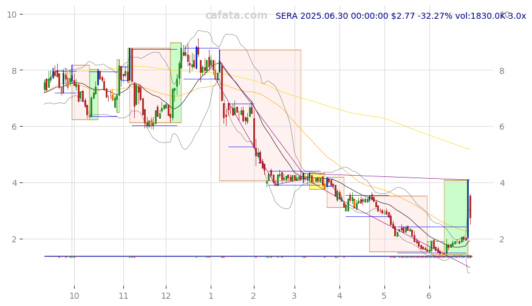Click the right y-axis label 8

[x=502, y=71]
